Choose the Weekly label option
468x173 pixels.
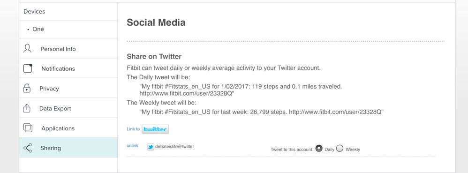pos(353,150)
